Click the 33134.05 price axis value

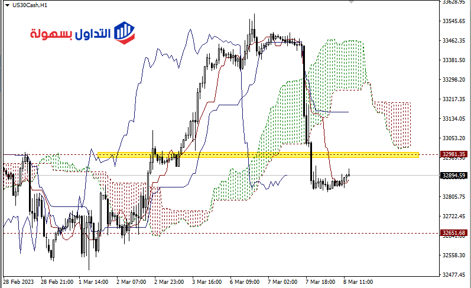[454, 118]
